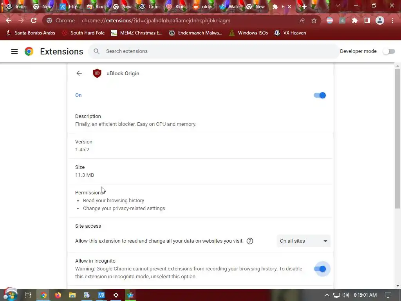Click the Chrome icon on the taskbar

tap(43, 295)
